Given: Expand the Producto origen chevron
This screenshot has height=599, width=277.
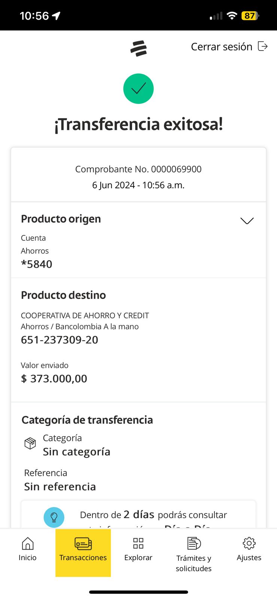Looking at the screenshot, I should pos(247,221).
